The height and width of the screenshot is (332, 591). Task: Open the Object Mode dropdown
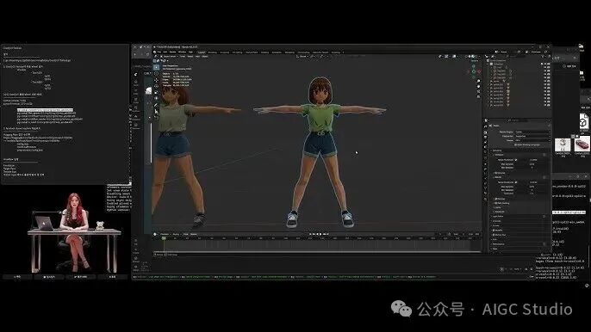pyautogui.click(x=169, y=56)
